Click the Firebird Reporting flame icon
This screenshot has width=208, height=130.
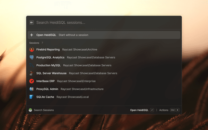point(32,49)
